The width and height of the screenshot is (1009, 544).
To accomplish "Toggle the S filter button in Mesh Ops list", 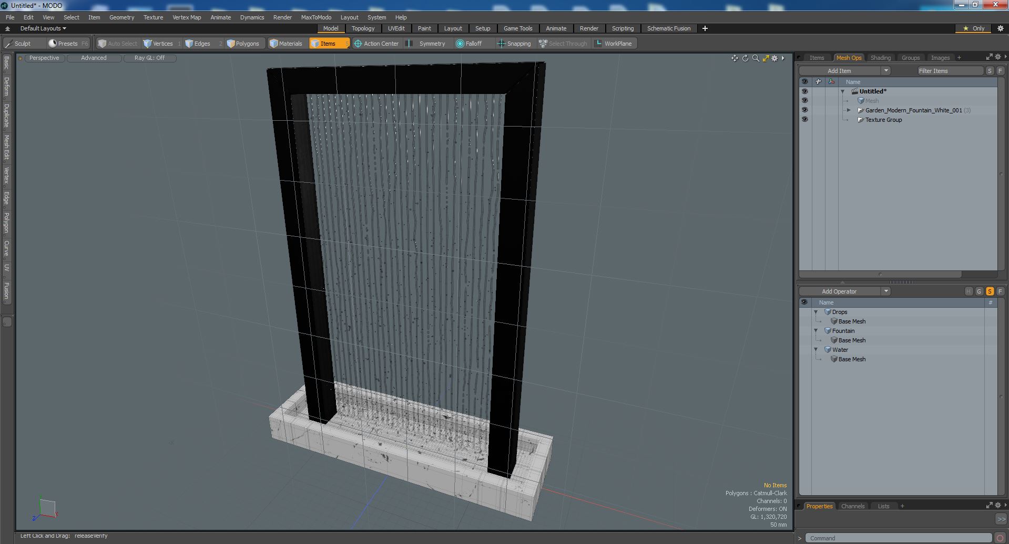I will click(x=990, y=71).
